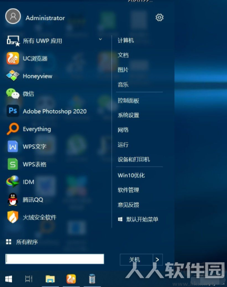The image size is (227, 287).
Task: Open 控制面板
Action: [128, 100]
